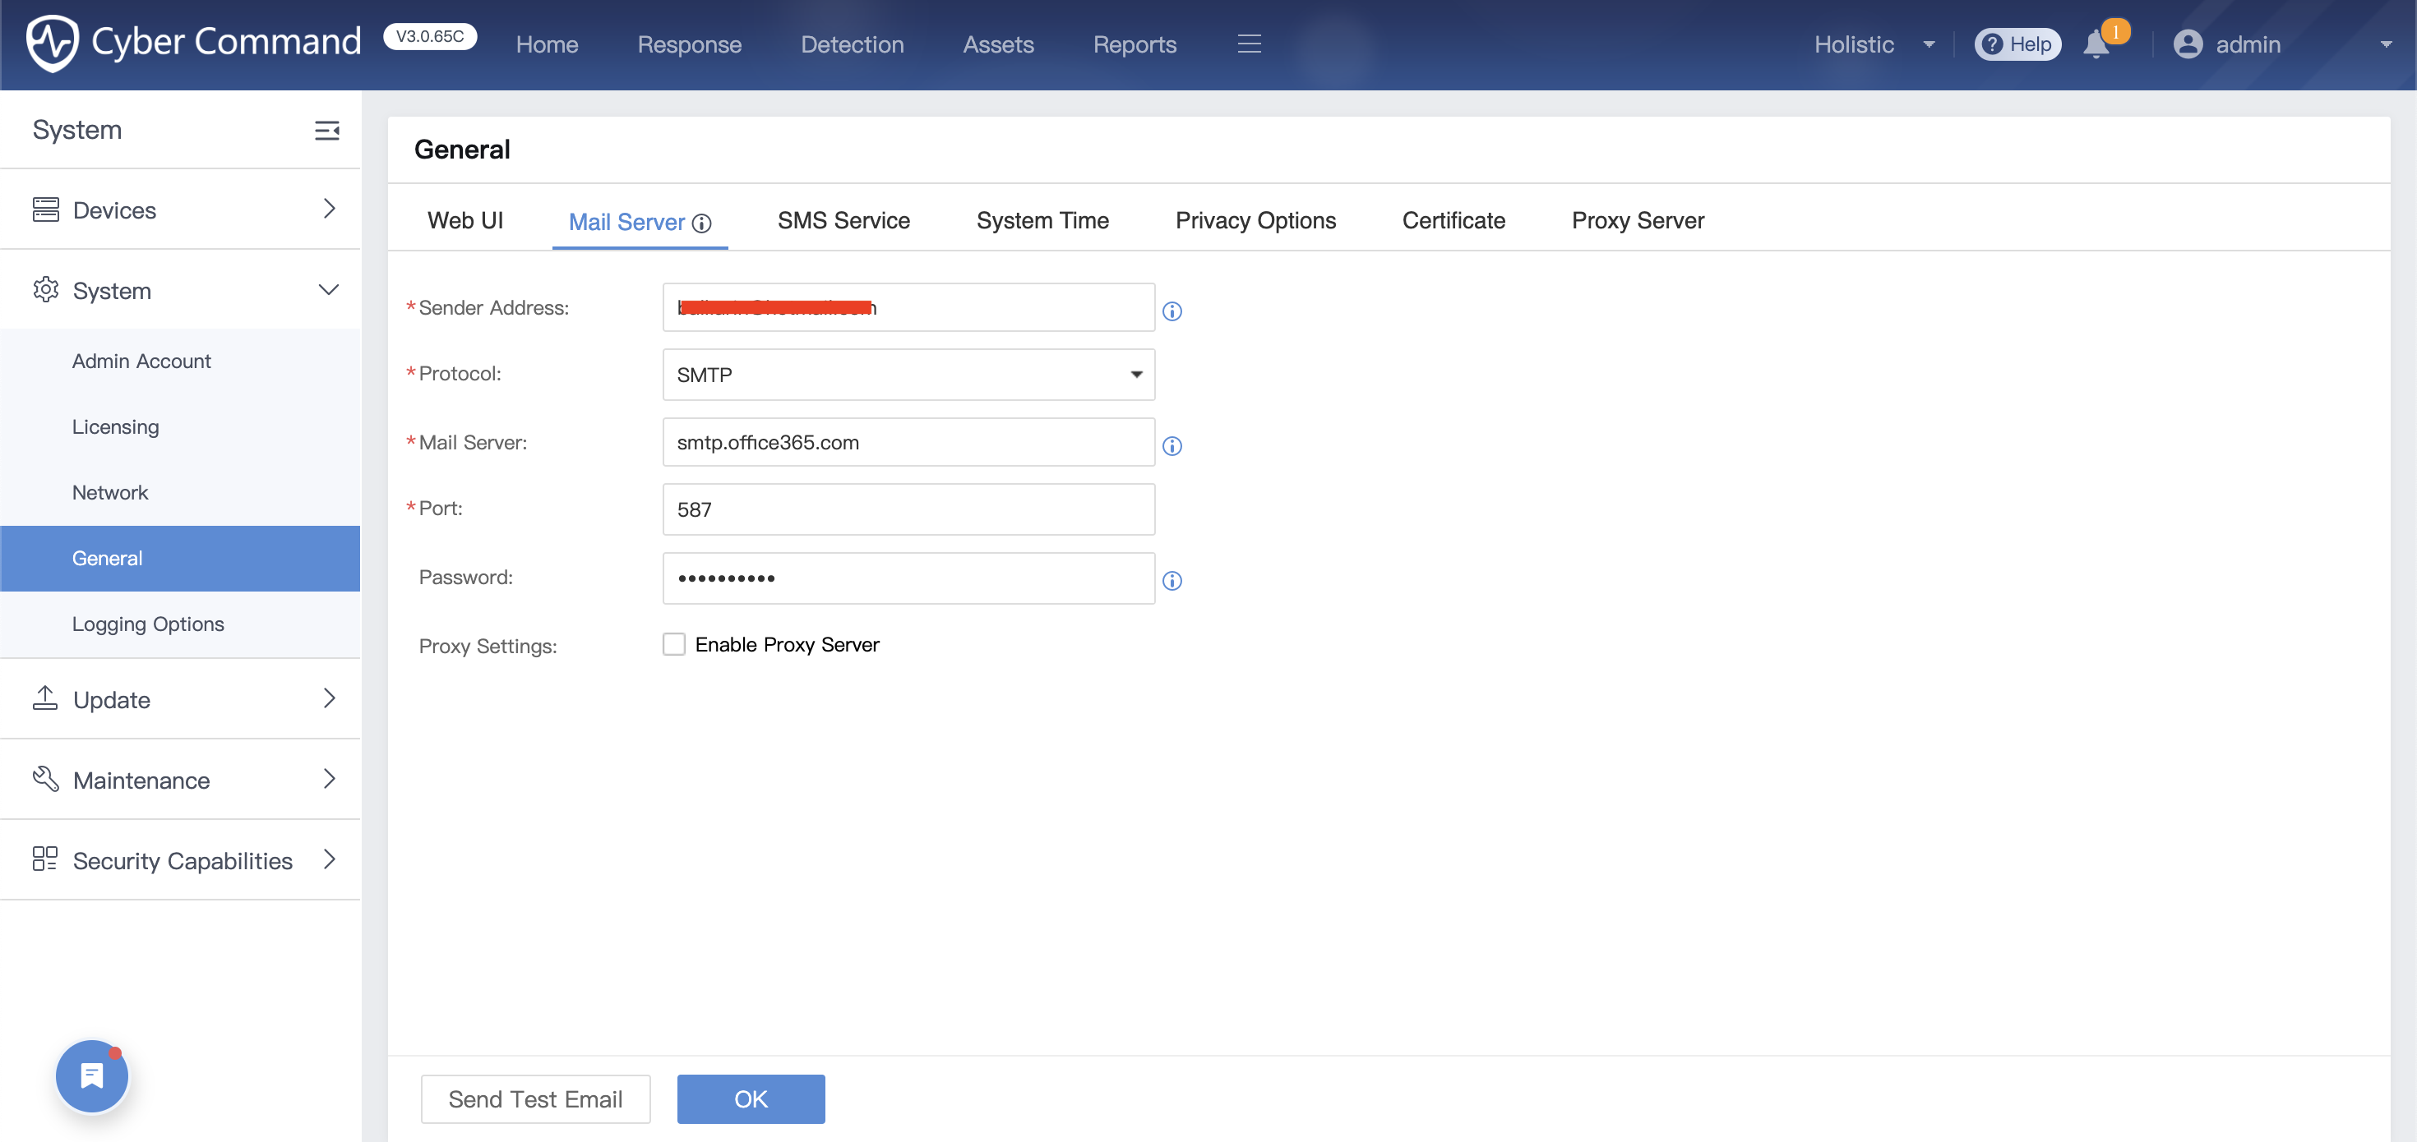This screenshot has height=1142, width=2417.
Task: Click the Send Test Email button
Action: [x=535, y=1099]
